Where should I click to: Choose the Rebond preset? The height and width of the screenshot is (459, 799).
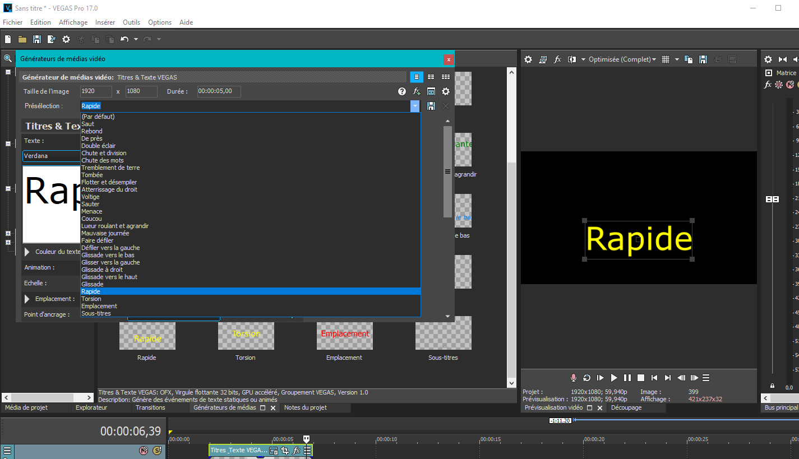pos(251,131)
